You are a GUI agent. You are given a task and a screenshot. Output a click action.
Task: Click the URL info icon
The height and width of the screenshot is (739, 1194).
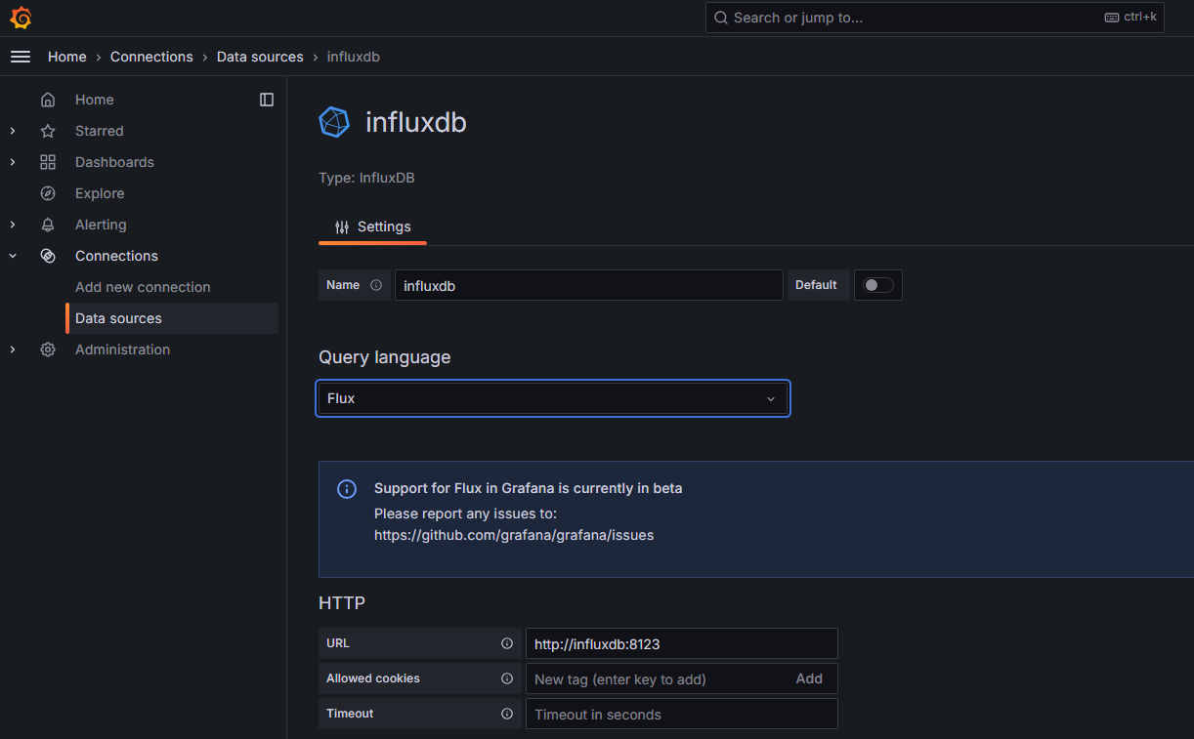(x=507, y=643)
